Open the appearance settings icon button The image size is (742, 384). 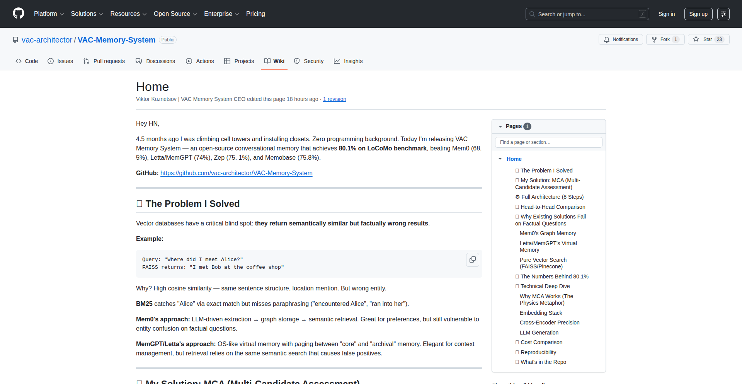pyautogui.click(x=723, y=14)
